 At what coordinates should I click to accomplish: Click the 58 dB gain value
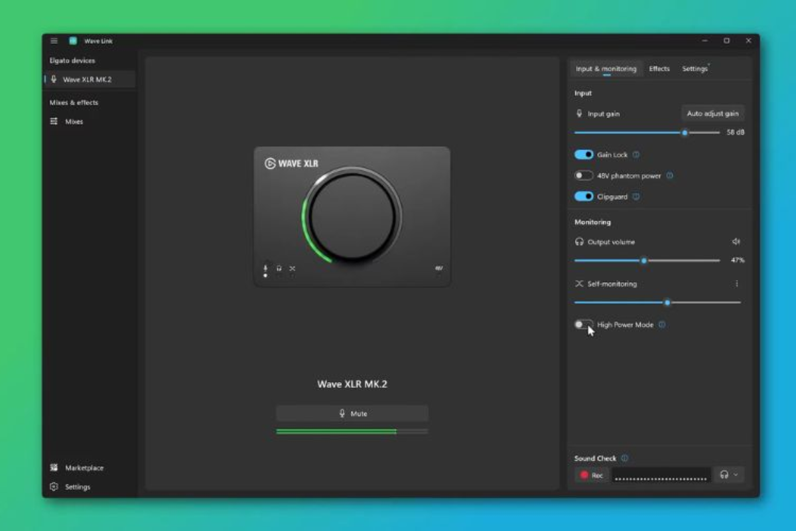click(735, 133)
